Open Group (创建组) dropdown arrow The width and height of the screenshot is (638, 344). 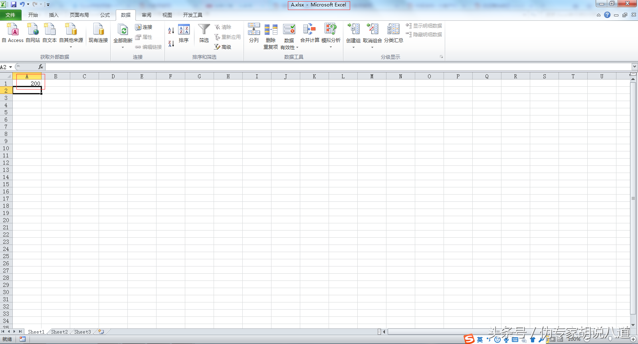point(353,47)
